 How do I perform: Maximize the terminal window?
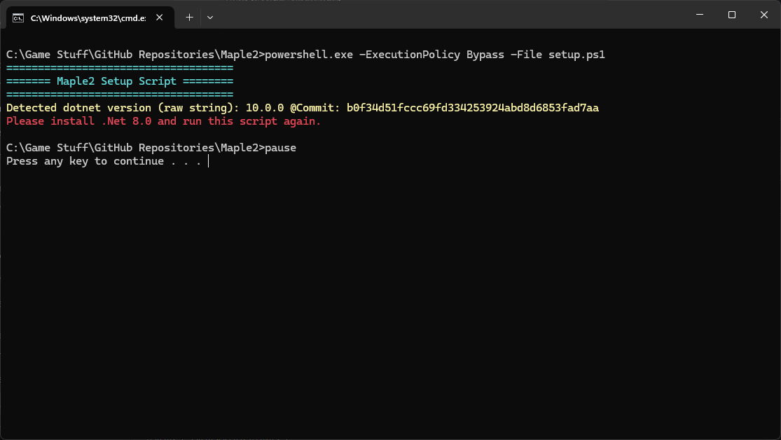[x=731, y=15]
